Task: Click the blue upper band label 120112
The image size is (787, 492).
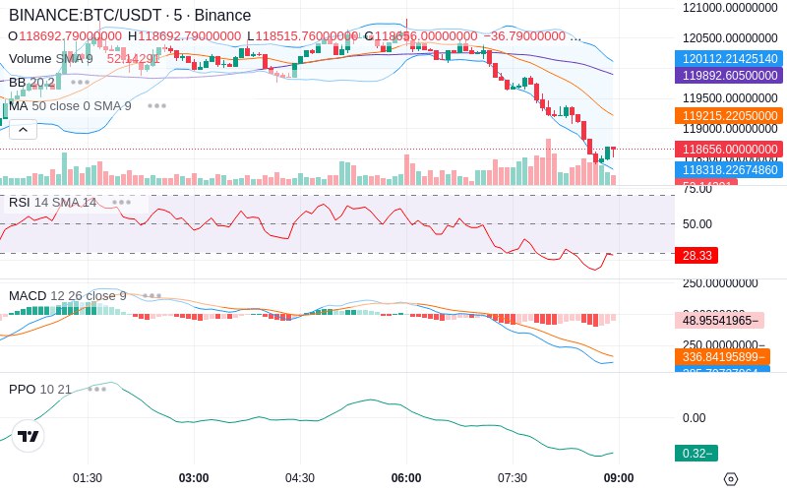Action: pos(729,59)
